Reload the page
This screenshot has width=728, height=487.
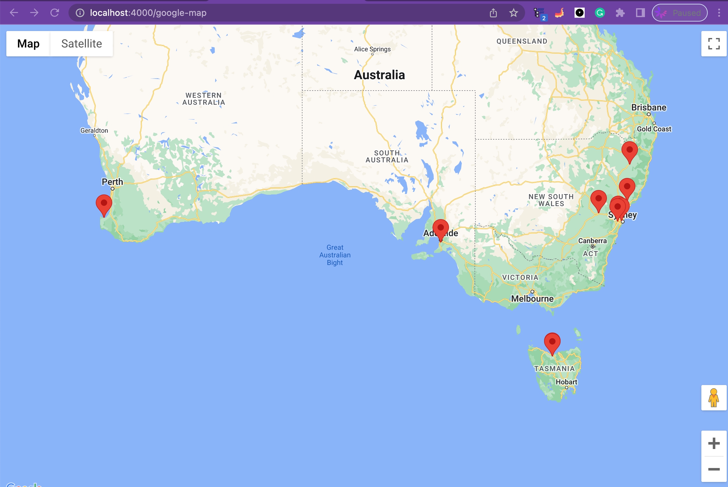click(x=55, y=13)
